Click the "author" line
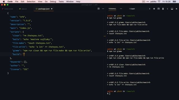Image resolution: width=179 pixels, height=100 pixels. point(17,66)
